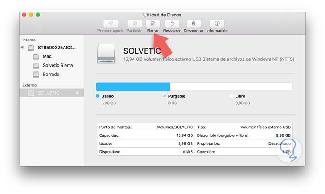Click the Primera Ayuda toolbar icon
Image resolution: width=325 pixels, height=194 pixels.
(x=110, y=24)
